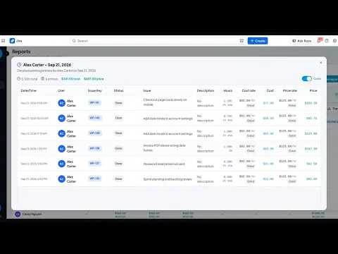Viewport: 338px width, 254px height.
Task: Select the $187.50 price value
Action: click(311, 149)
